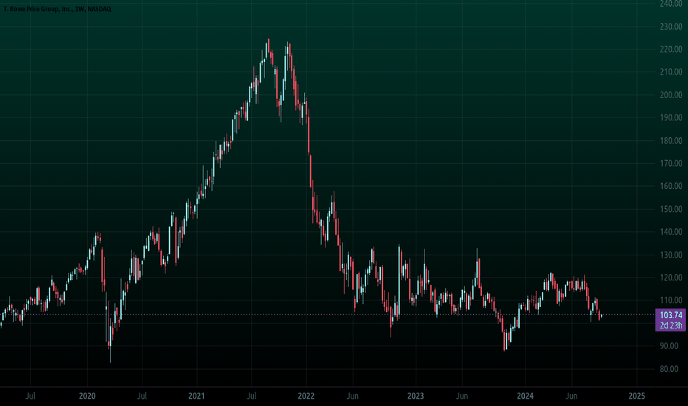Screen dimensions: 688x406
Task: Click the Jul label before 2020
Action: pyautogui.click(x=30, y=396)
